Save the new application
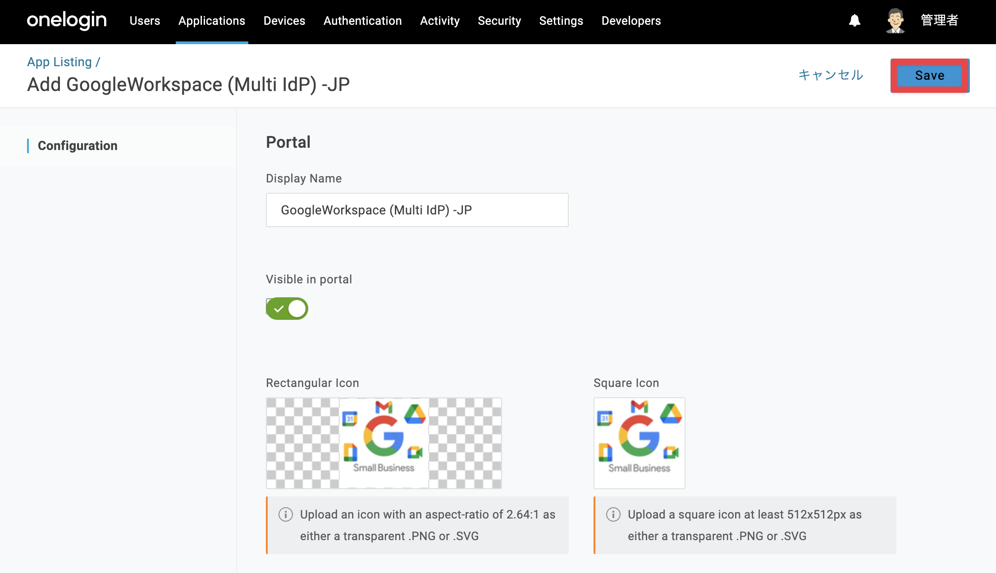 pyautogui.click(x=930, y=75)
